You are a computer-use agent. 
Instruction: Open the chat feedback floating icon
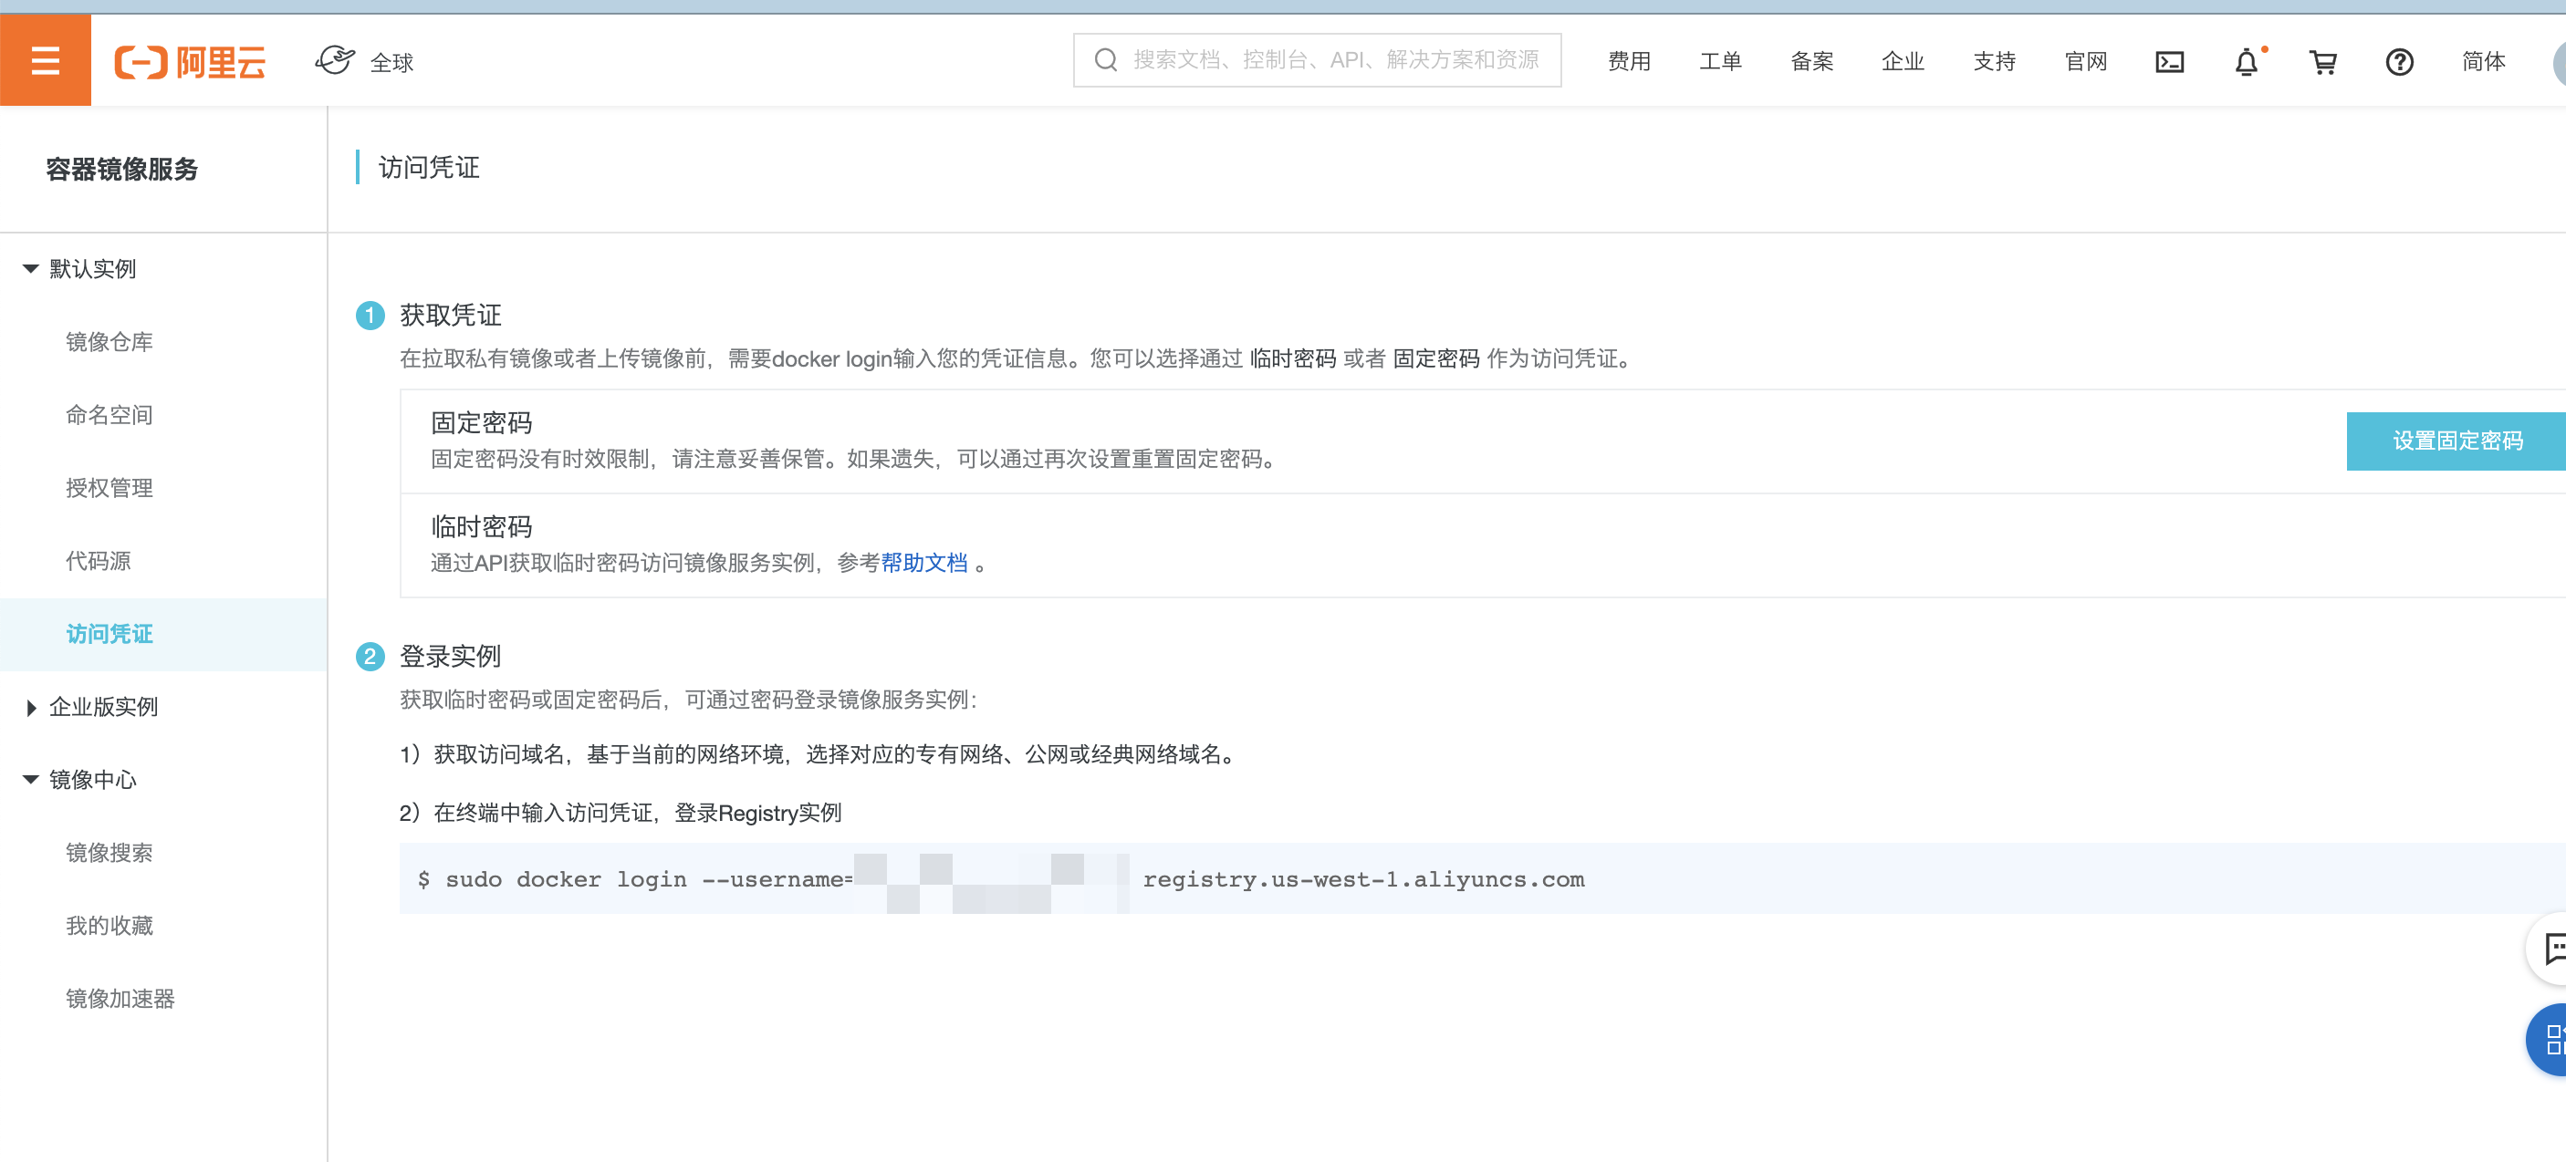(x=2552, y=948)
